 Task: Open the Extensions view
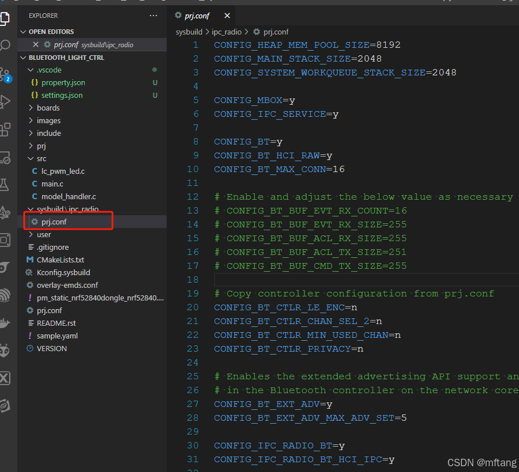coord(7,128)
